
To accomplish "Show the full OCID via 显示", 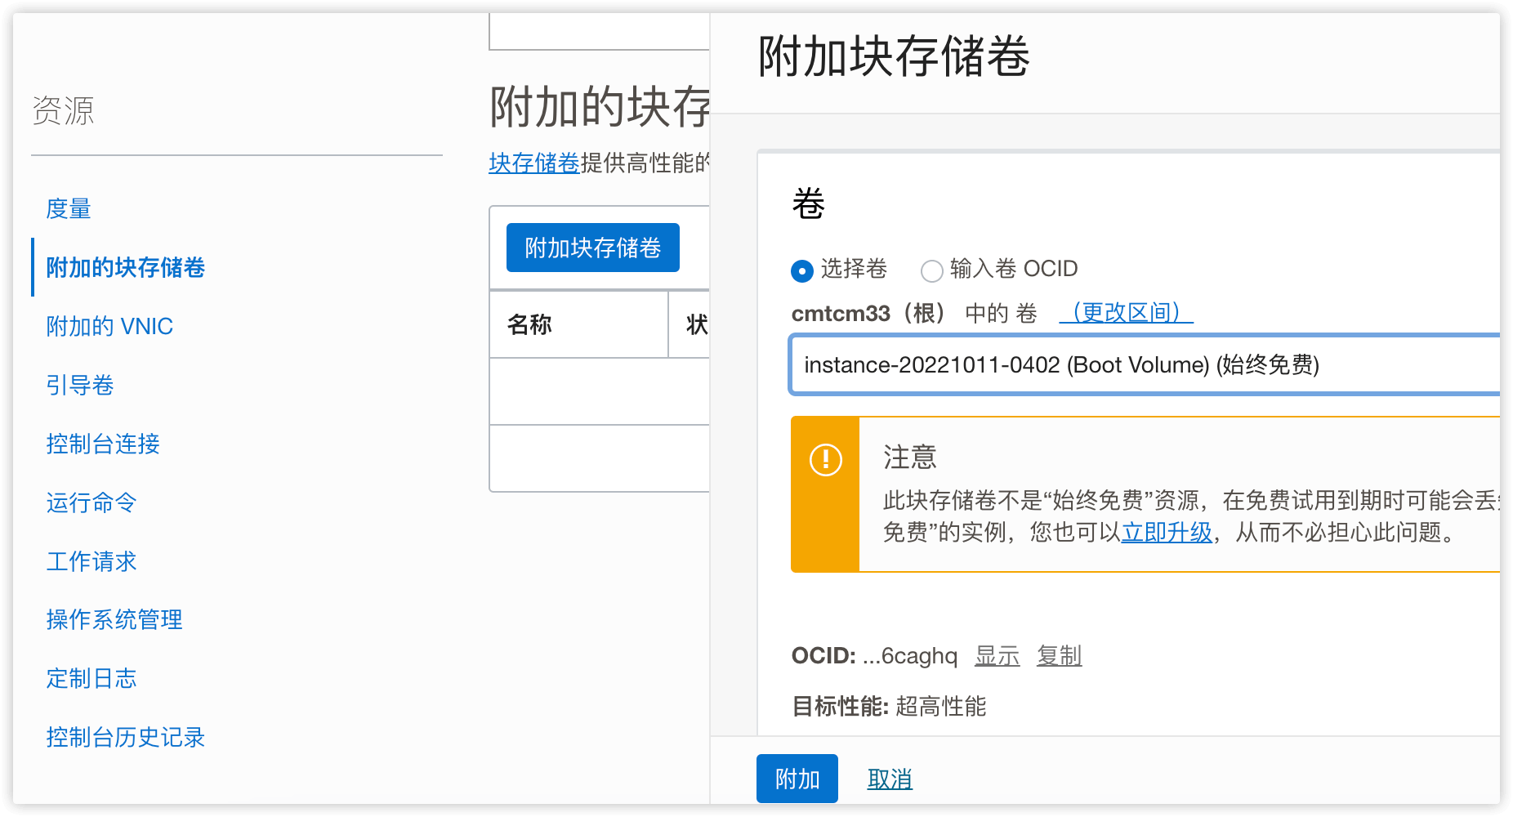I will coord(997,656).
